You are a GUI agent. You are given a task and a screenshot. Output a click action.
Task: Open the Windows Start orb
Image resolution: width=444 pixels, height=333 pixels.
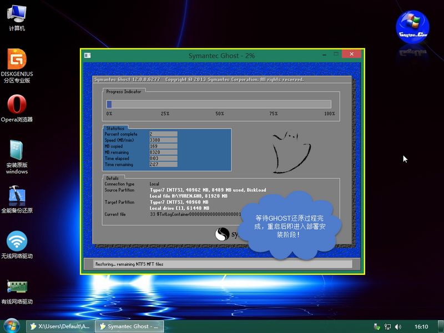(x=11, y=326)
